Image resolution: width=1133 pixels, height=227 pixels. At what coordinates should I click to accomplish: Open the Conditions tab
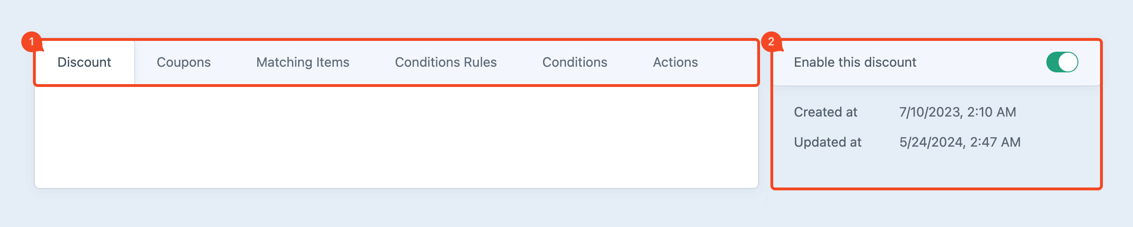click(575, 63)
